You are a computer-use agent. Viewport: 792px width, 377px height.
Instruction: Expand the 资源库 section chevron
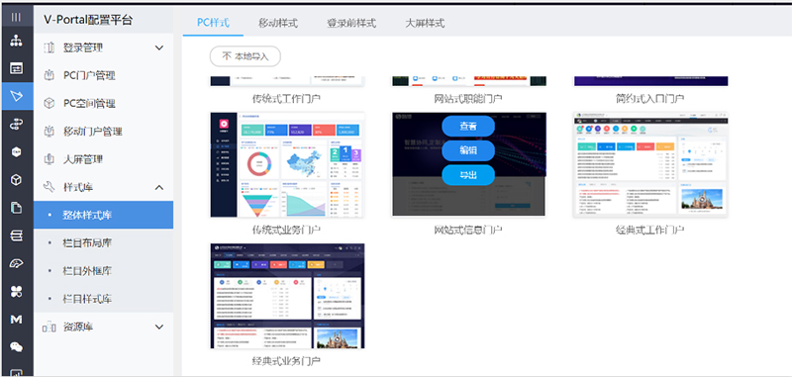[159, 328]
